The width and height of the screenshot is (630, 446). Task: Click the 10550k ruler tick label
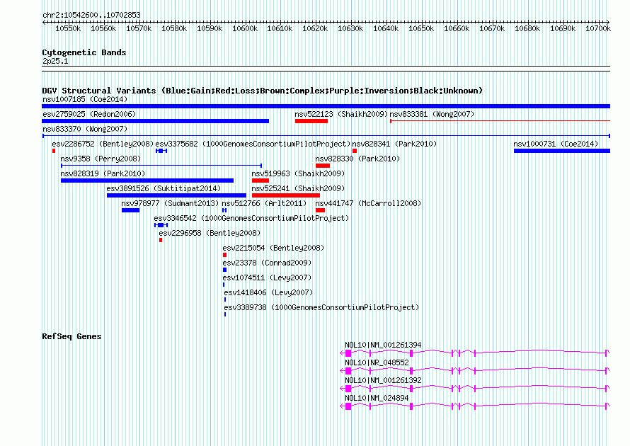pos(68,28)
